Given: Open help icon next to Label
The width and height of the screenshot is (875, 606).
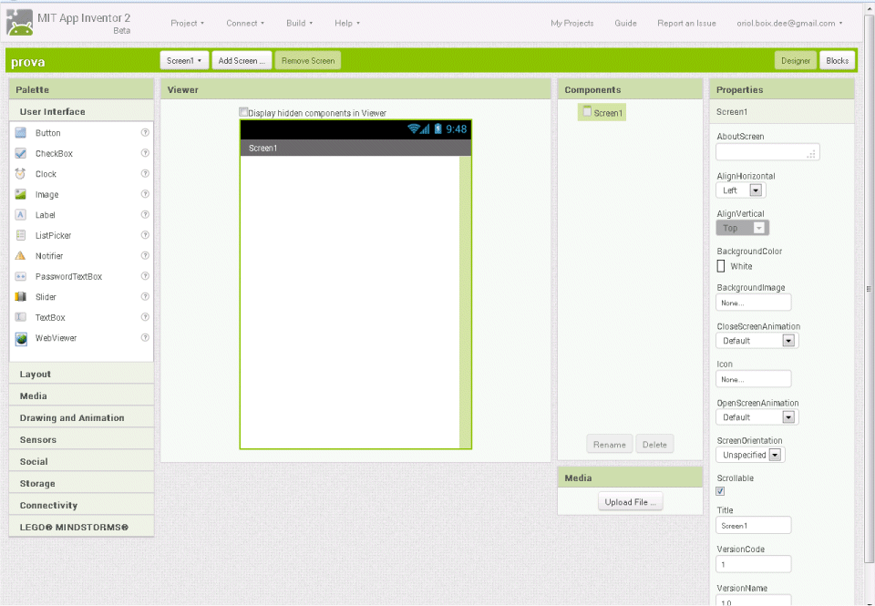Looking at the screenshot, I should [145, 215].
